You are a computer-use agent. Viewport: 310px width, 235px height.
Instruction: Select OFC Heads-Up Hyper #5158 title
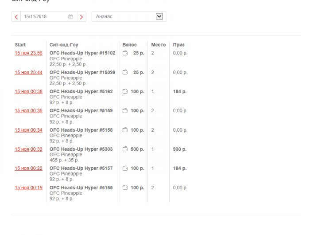point(81,130)
